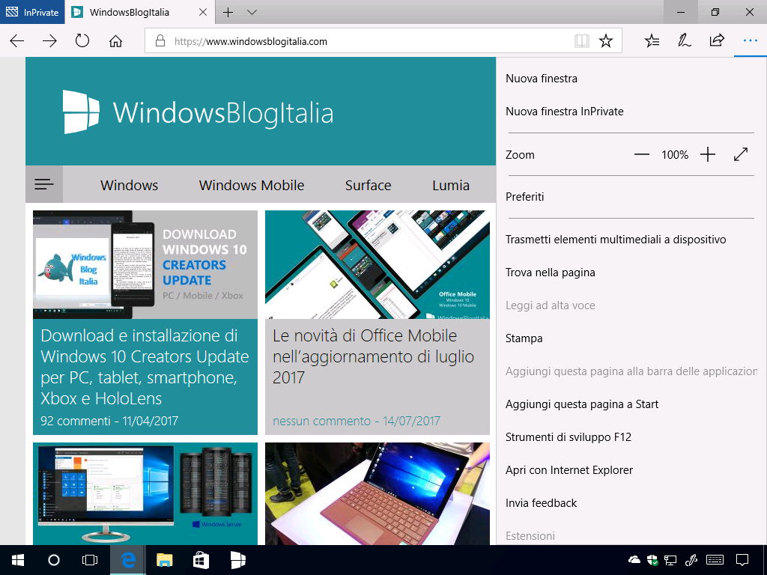Open the Surface category
The image size is (767, 575).
(368, 186)
